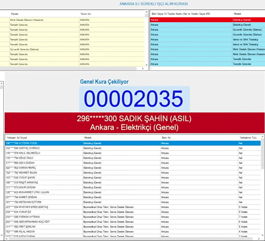Click the up arrow of the far-left panel scrollbar
This screenshot has height=241, width=265.
tap(1, 83)
